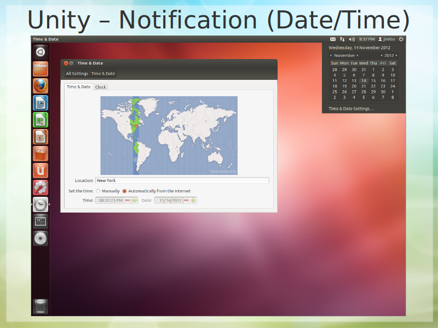Select day 22 in the calendar
The height and width of the screenshot is (328, 438).
click(373, 86)
